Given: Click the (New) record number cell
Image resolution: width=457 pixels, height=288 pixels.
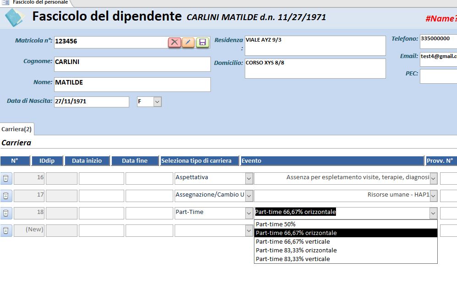Looking at the screenshot, I should 29,231.
